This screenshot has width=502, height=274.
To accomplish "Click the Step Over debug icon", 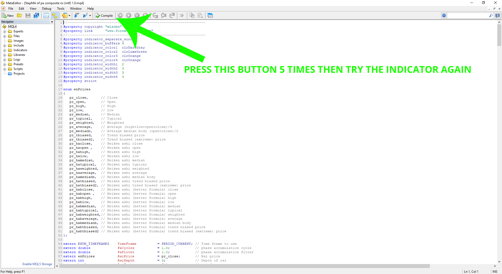I will (164, 16).
